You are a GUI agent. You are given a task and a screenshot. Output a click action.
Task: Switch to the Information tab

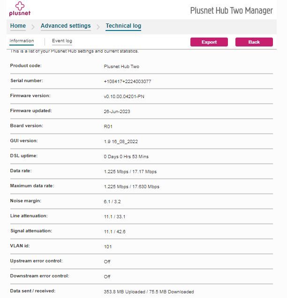click(x=22, y=41)
